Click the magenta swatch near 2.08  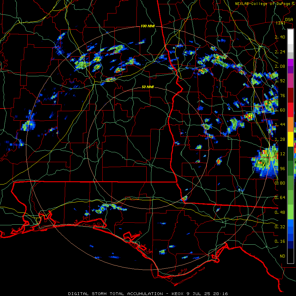pyautogui.click(x=290, y=62)
